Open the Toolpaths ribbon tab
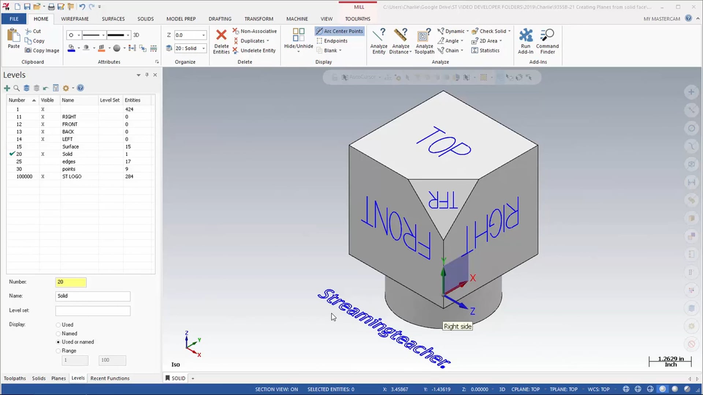 click(357, 18)
